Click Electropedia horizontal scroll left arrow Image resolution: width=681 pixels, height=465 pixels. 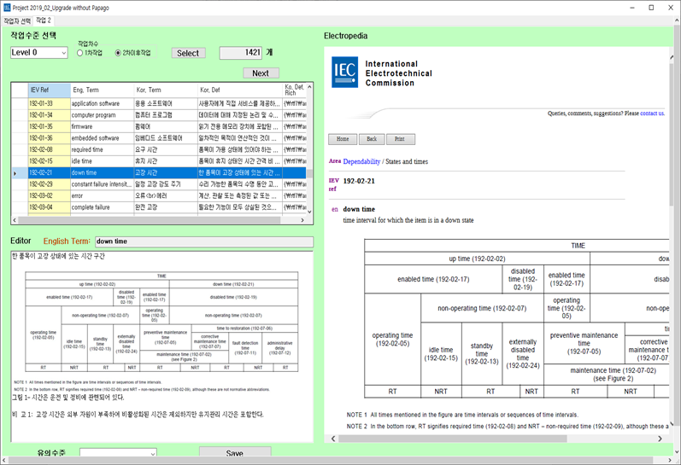tap(333, 439)
